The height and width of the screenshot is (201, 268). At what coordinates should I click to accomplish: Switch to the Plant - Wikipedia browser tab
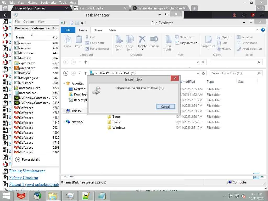coord(100,8)
